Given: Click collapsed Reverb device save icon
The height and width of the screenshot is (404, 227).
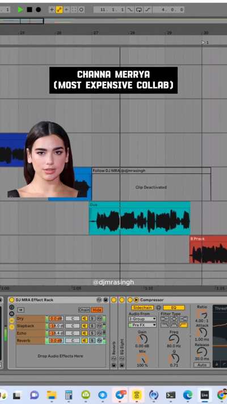Looking at the screenshot, I should click(113, 365).
